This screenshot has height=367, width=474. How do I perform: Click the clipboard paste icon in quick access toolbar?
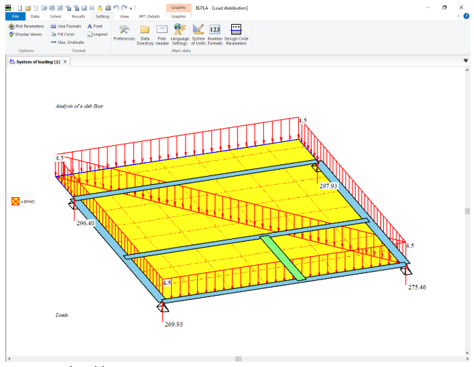tap(100, 8)
